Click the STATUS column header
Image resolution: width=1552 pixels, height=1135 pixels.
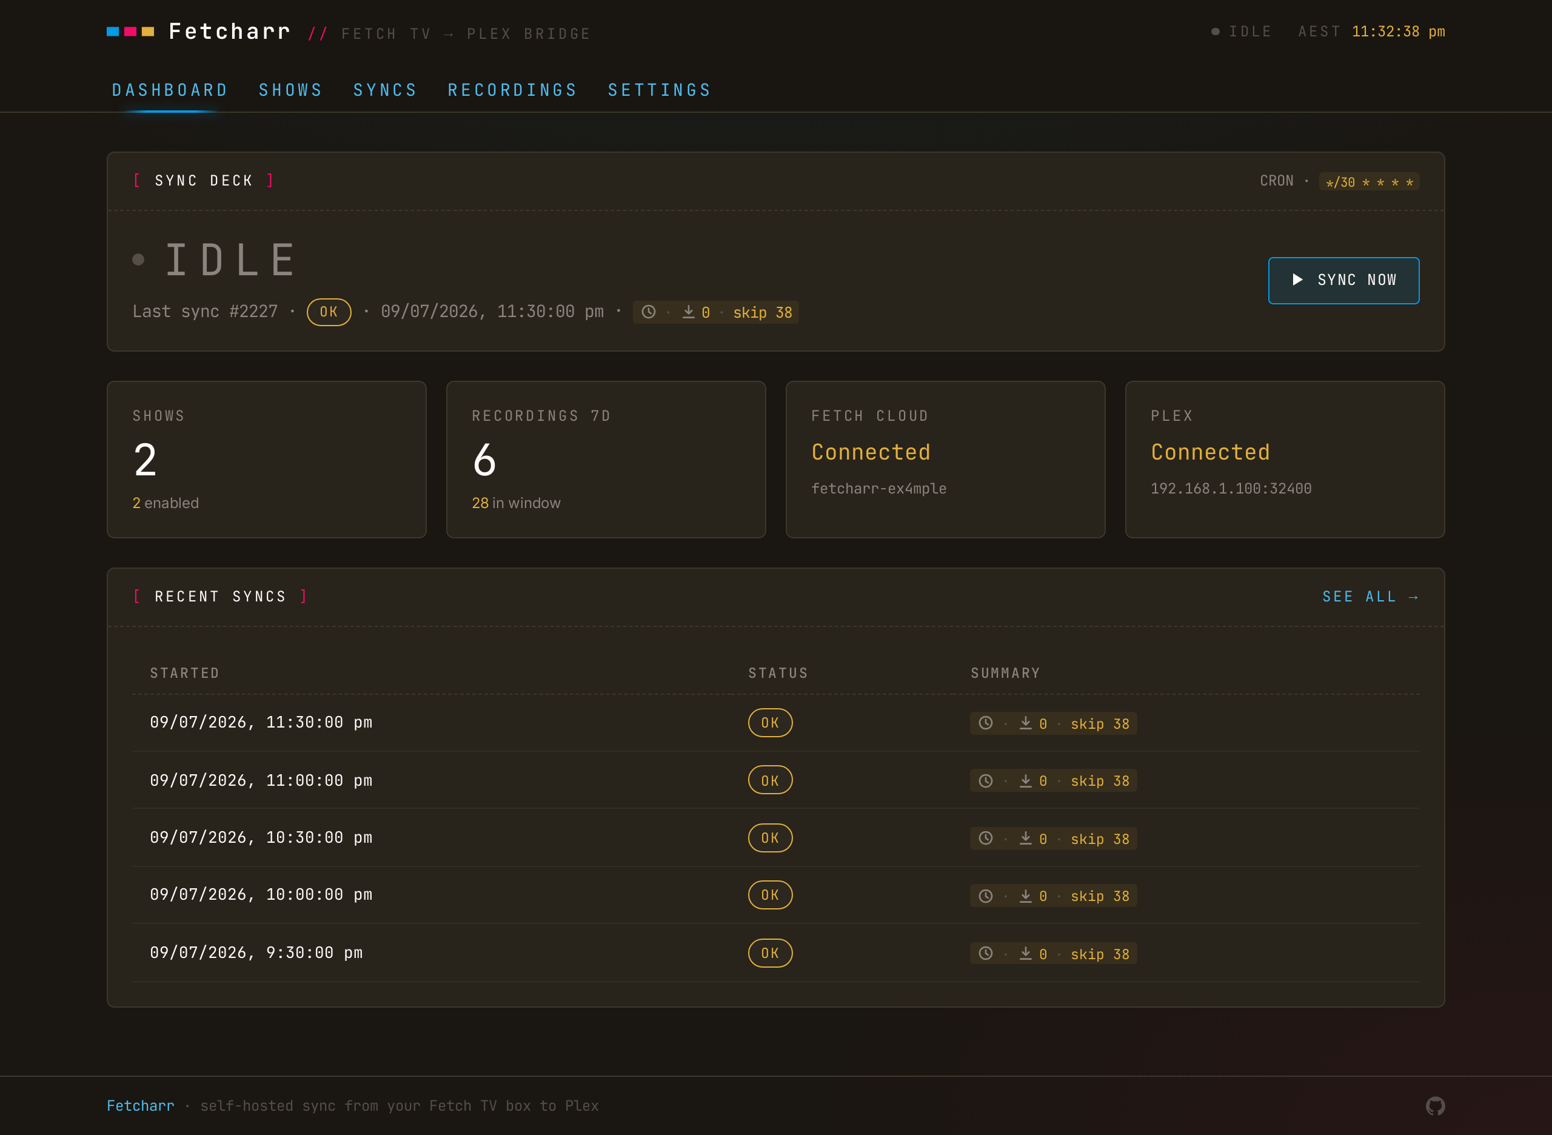778,674
